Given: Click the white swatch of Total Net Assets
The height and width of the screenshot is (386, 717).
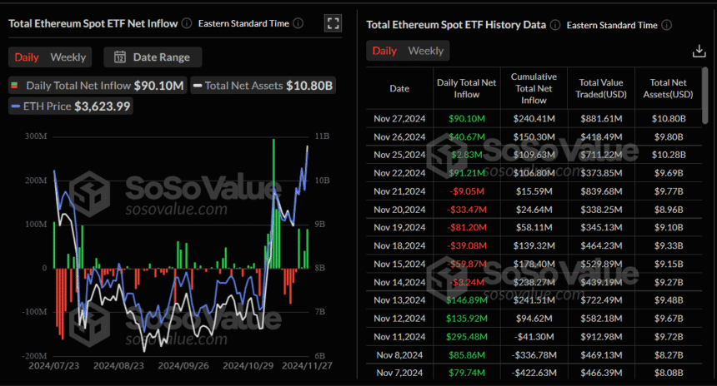Looking at the screenshot, I should 198,86.
